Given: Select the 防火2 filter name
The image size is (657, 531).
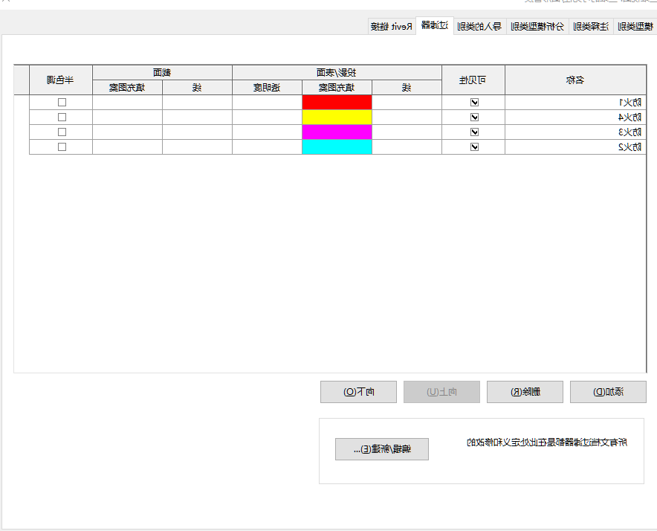Looking at the screenshot, I should click(x=630, y=147).
